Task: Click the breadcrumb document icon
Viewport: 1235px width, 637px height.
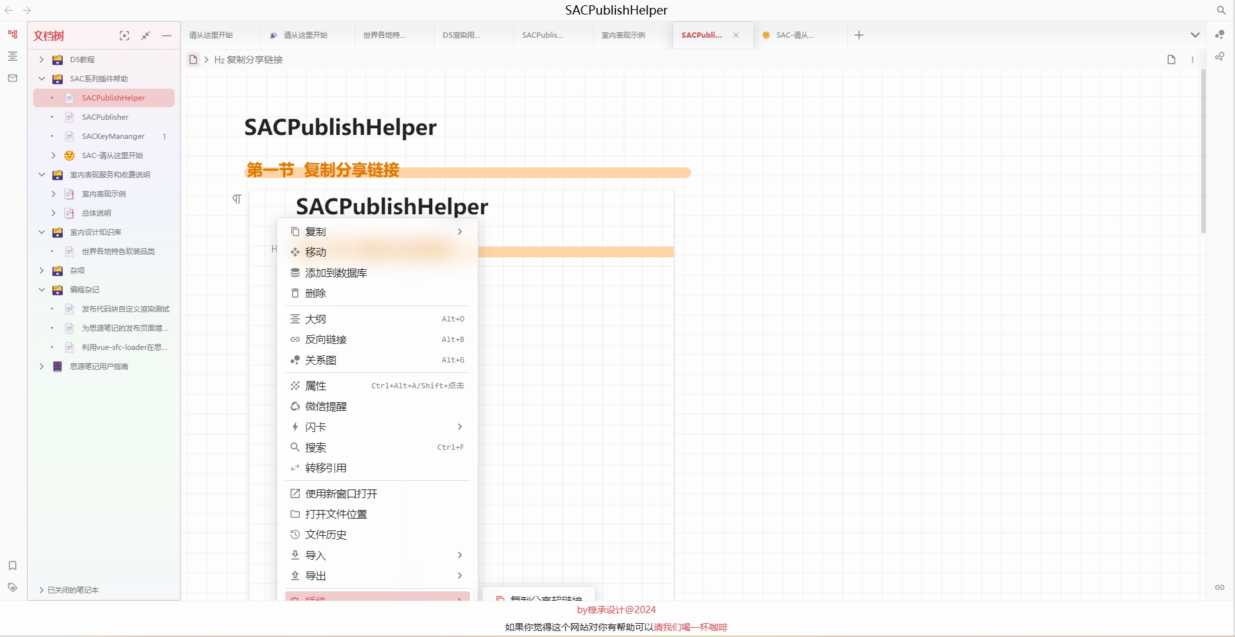Action: [193, 60]
